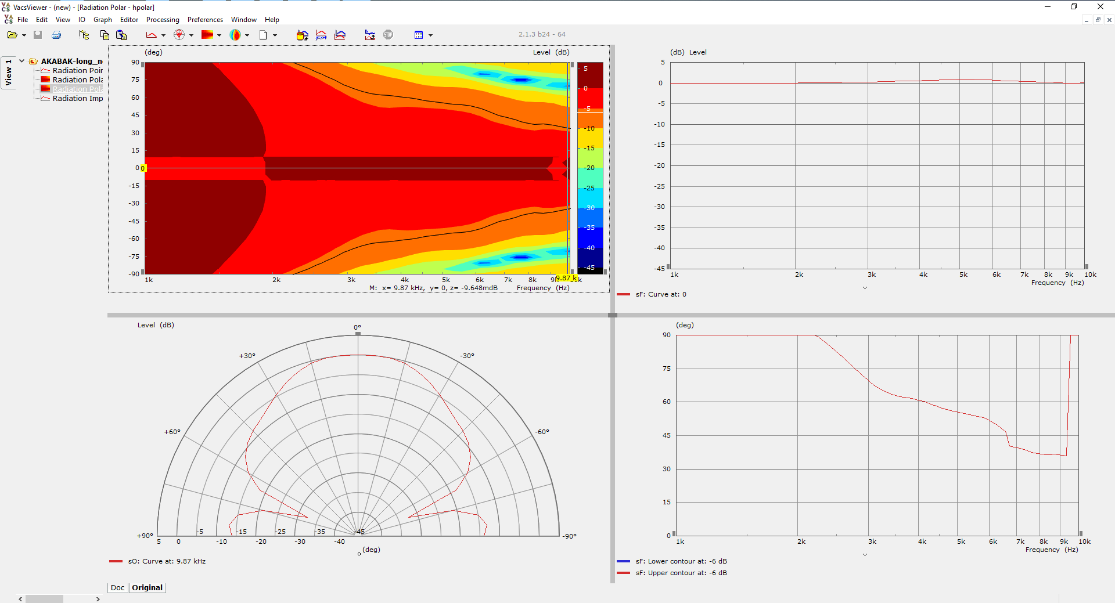1115x603 pixels.
Task: Open the line graph dropdown arrow
Action: click(x=163, y=35)
